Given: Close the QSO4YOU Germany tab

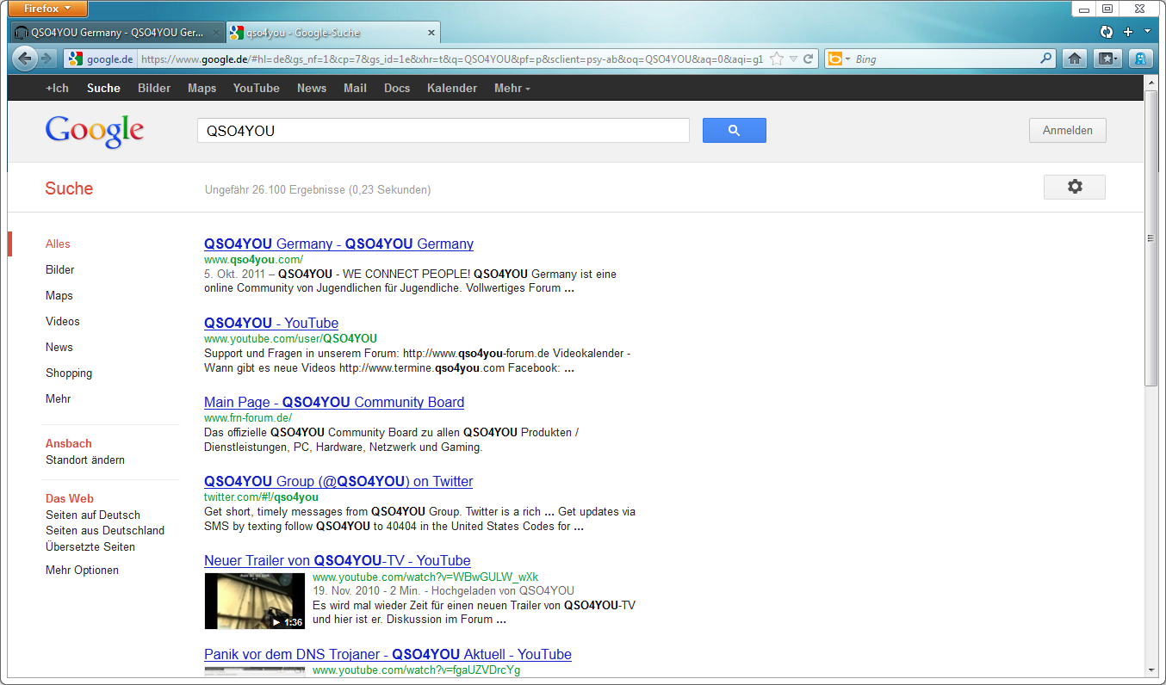Looking at the screenshot, I should 214,33.
